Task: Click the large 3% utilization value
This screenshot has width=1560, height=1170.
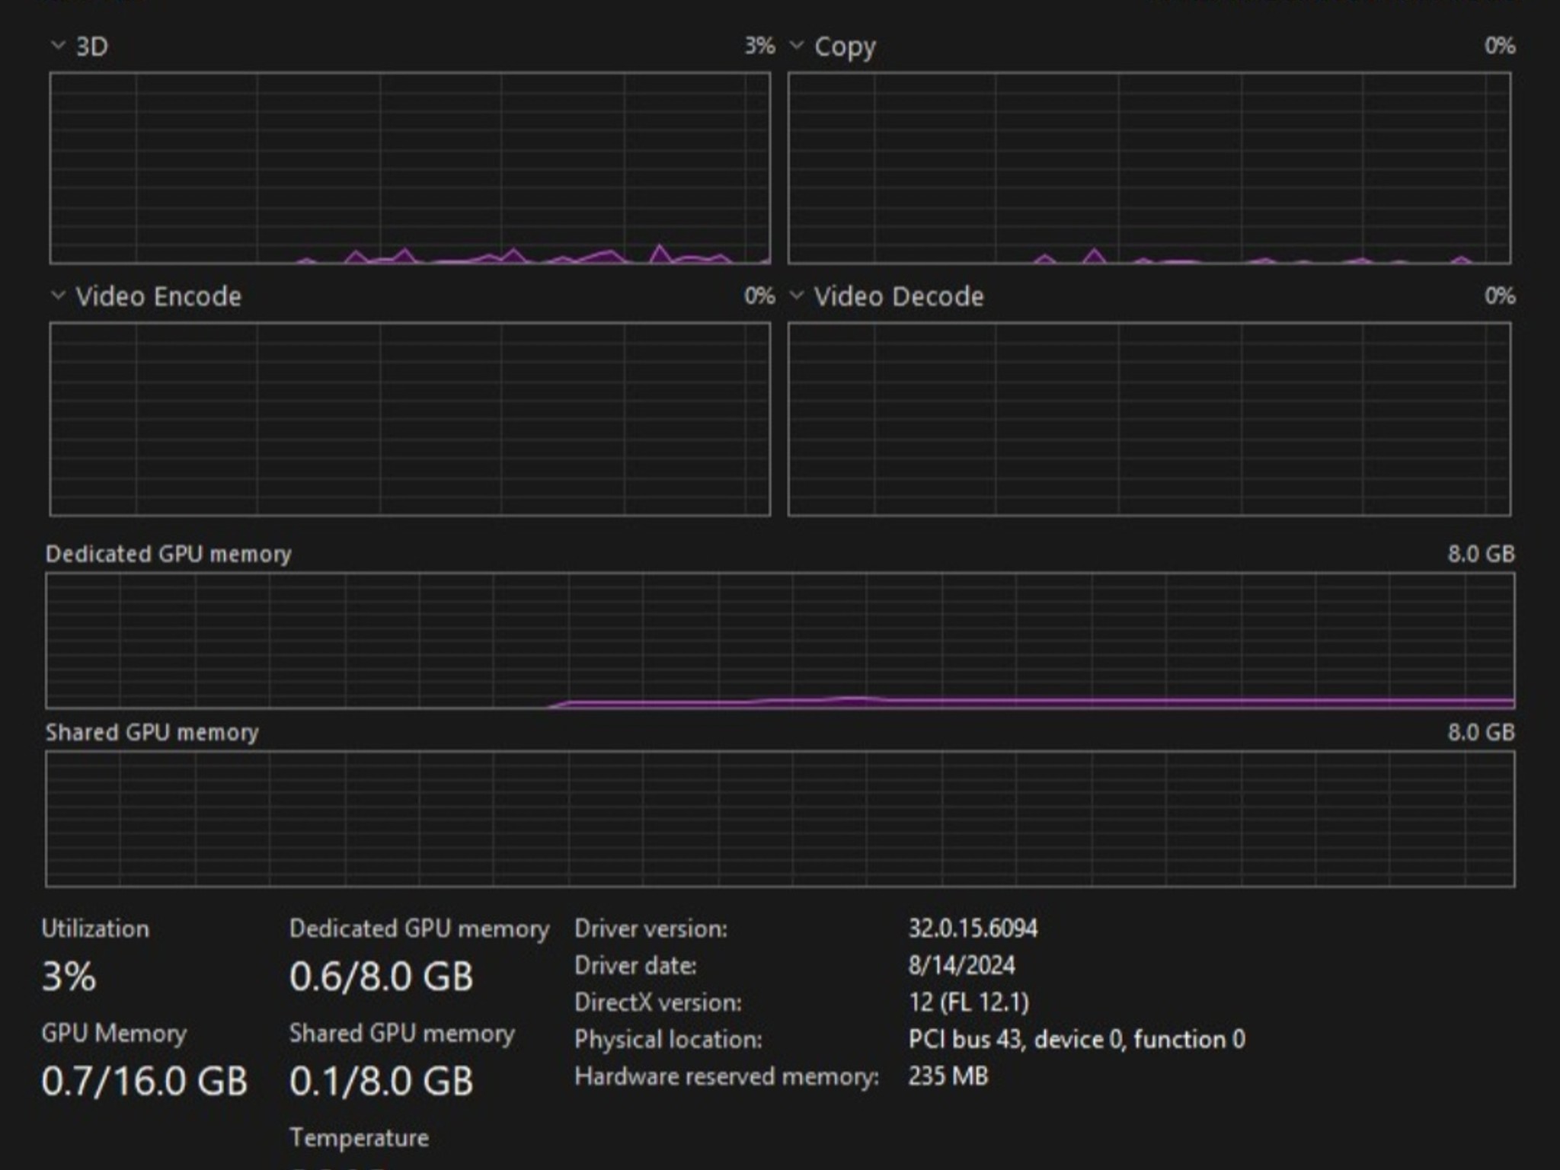Action: pyautogui.click(x=69, y=977)
